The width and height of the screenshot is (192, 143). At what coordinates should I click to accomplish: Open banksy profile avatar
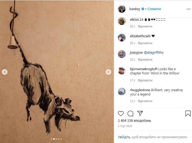[x=122, y=9]
